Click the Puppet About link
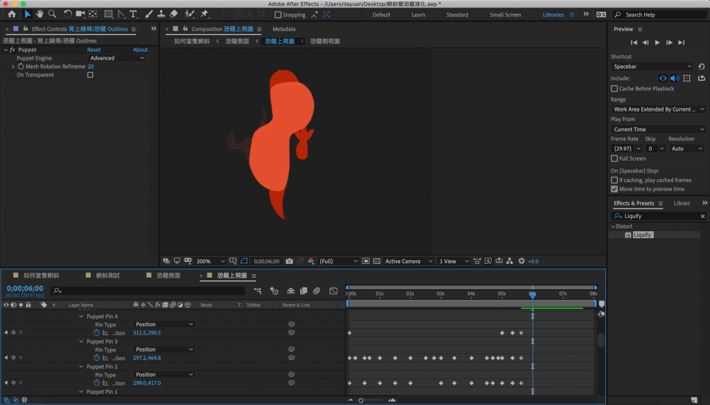This screenshot has height=405, width=710. [x=141, y=50]
